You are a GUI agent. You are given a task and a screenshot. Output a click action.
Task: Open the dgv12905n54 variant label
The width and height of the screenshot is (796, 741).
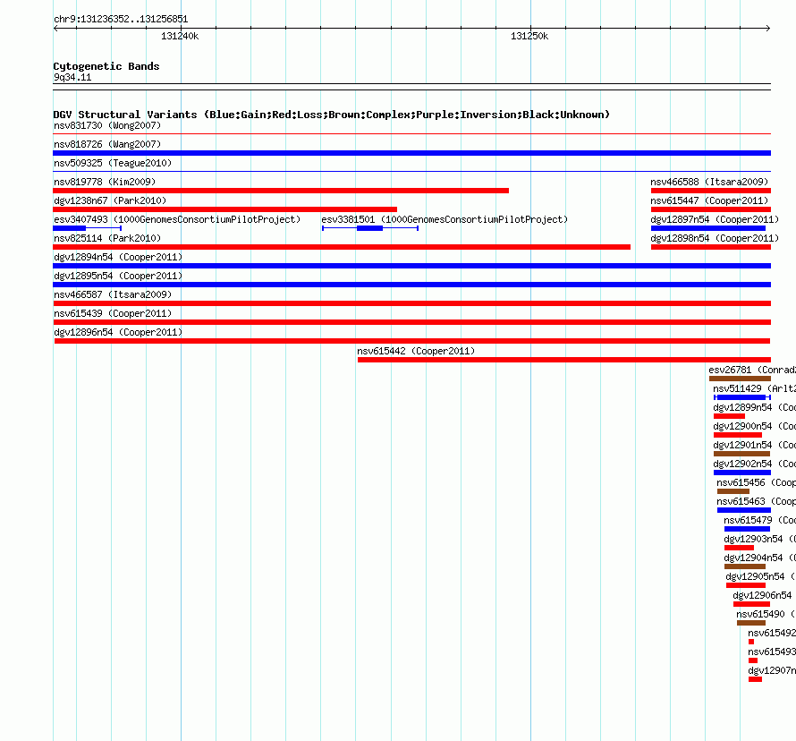760,576
